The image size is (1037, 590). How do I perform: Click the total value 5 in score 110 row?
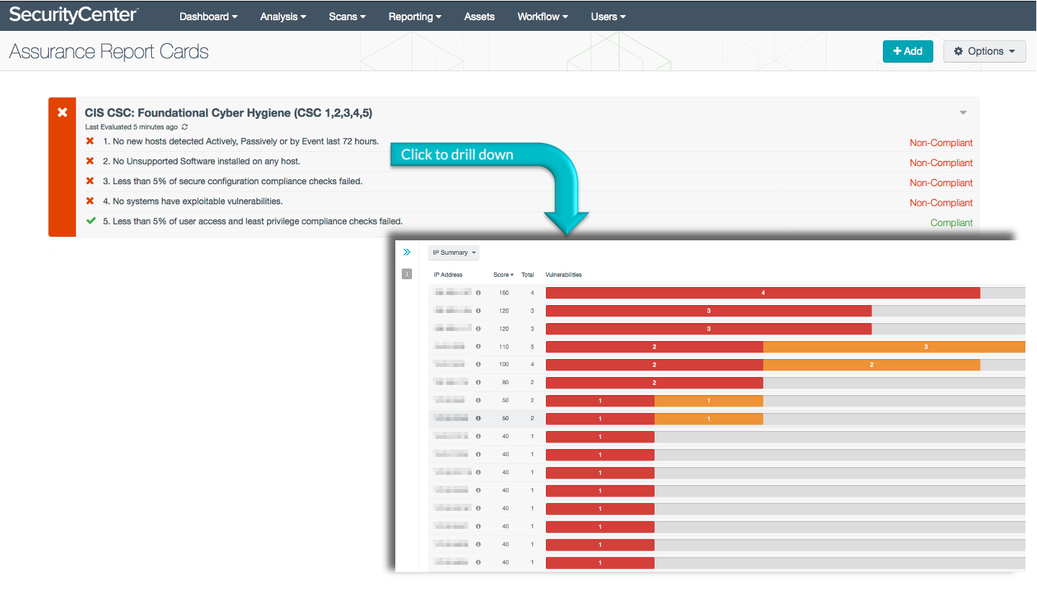coord(532,347)
